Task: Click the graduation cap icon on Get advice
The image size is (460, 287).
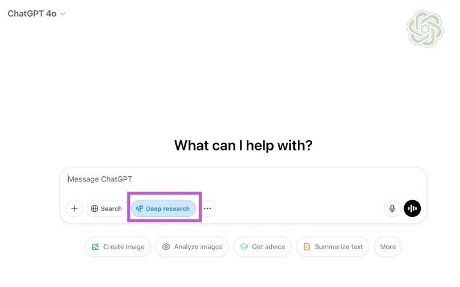Action: click(x=244, y=247)
